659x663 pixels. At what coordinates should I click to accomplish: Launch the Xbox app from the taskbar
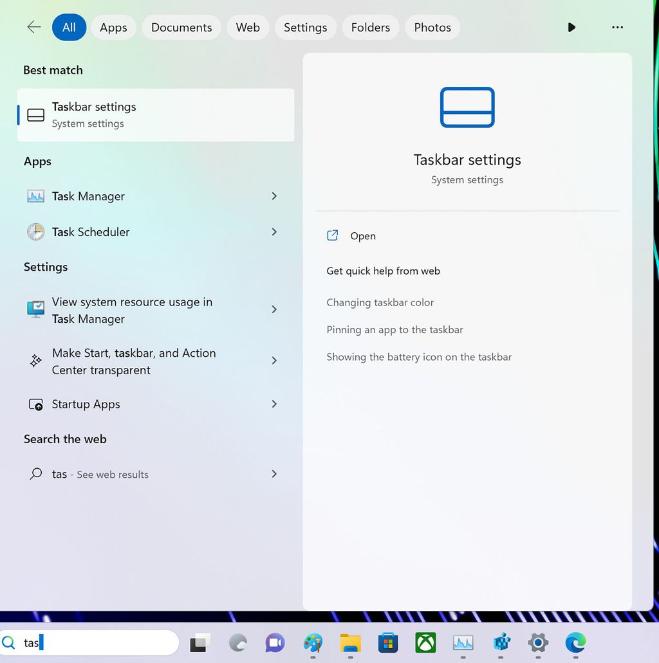[425, 642]
